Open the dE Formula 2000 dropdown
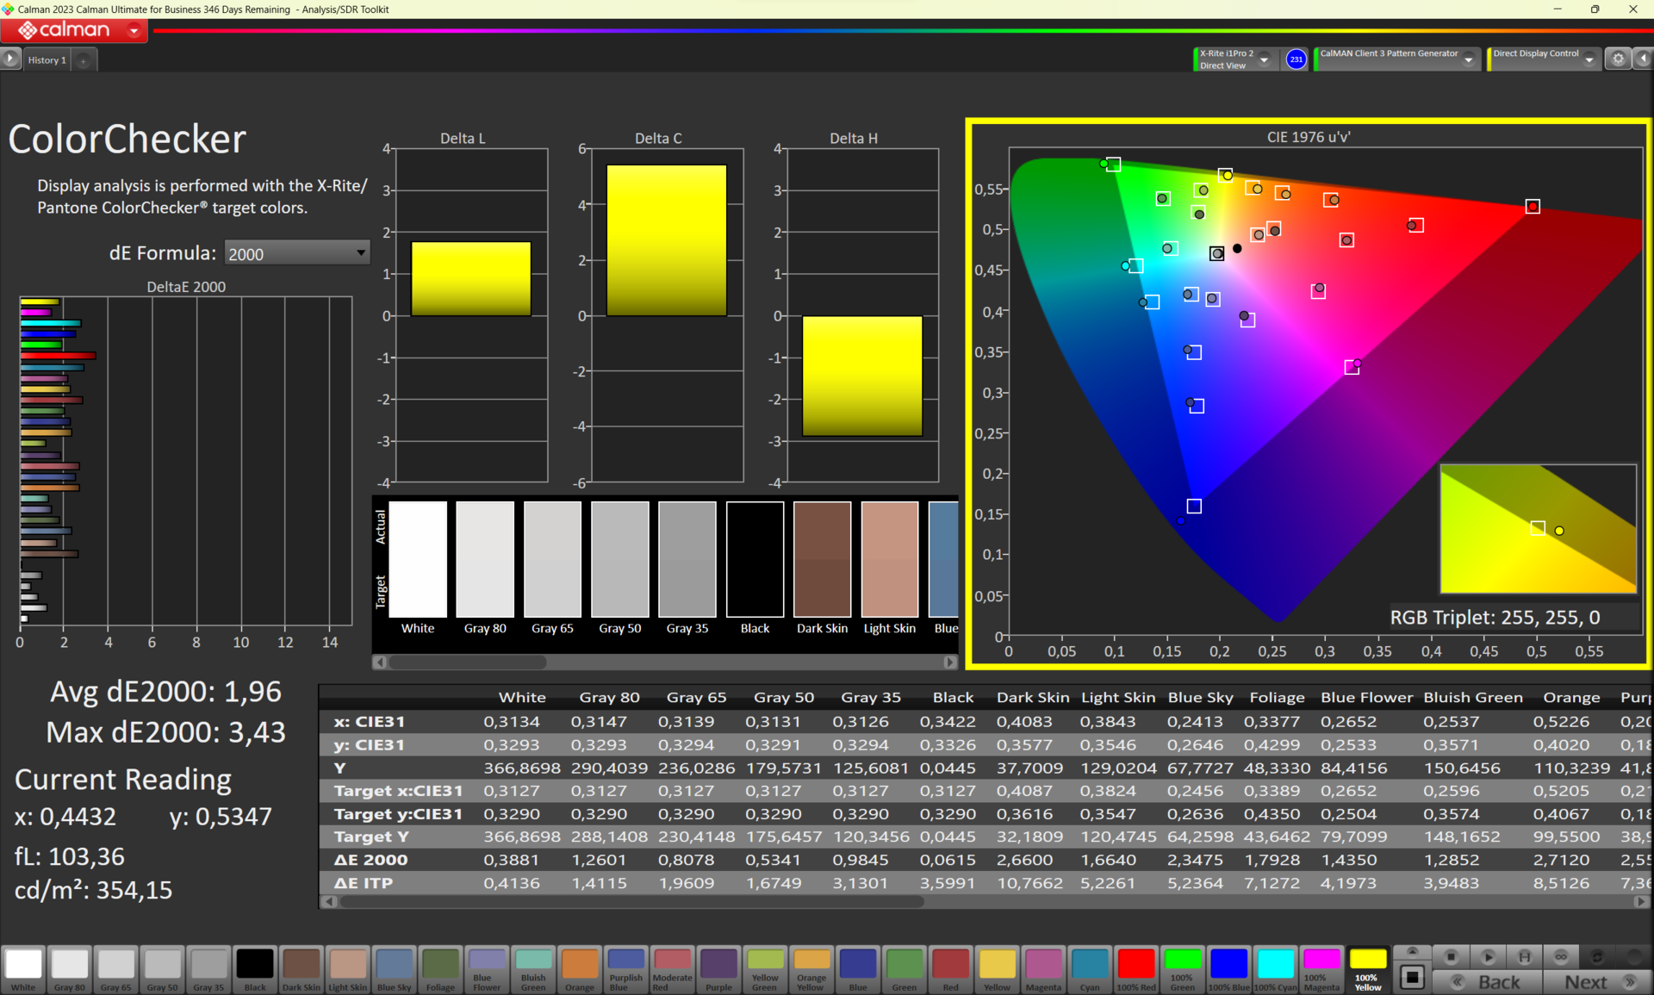 296,253
